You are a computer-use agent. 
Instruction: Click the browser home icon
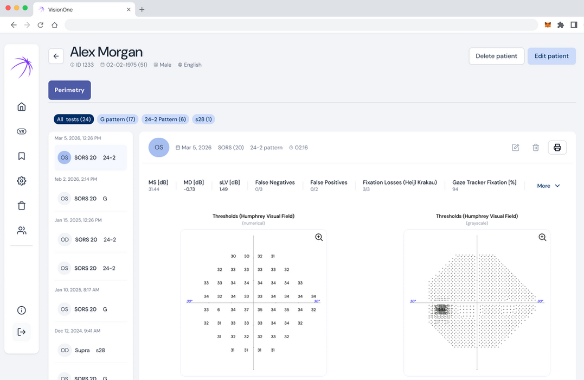pyautogui.click(x=54, y=25)
